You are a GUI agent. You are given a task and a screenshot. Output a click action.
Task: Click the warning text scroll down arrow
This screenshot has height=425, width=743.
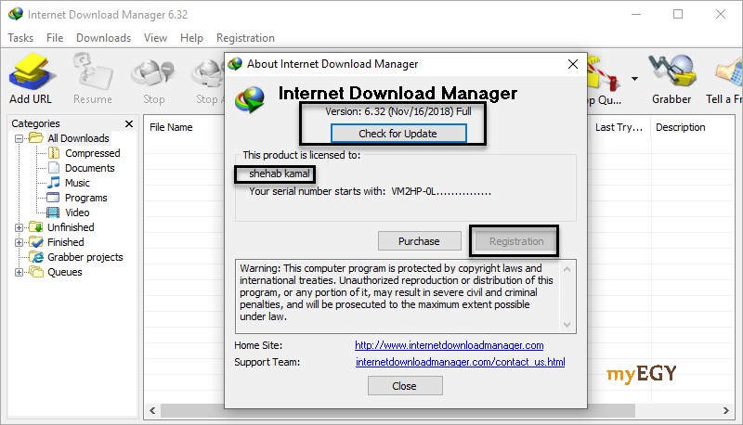coord(567,324)
